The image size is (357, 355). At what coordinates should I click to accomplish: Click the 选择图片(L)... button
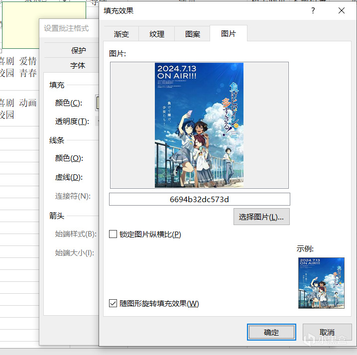(261, 217)
